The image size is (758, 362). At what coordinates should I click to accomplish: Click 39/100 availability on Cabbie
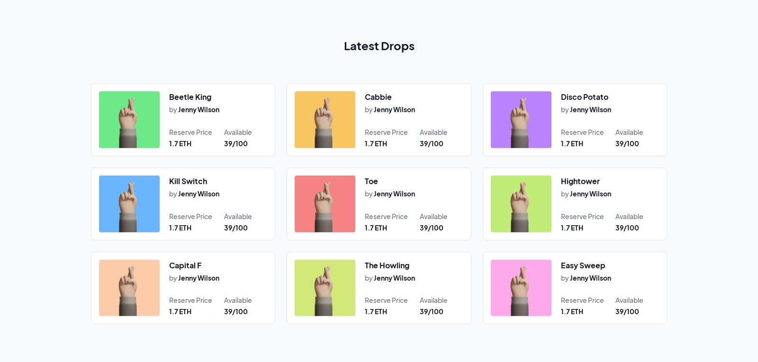[x=432, y=144]
